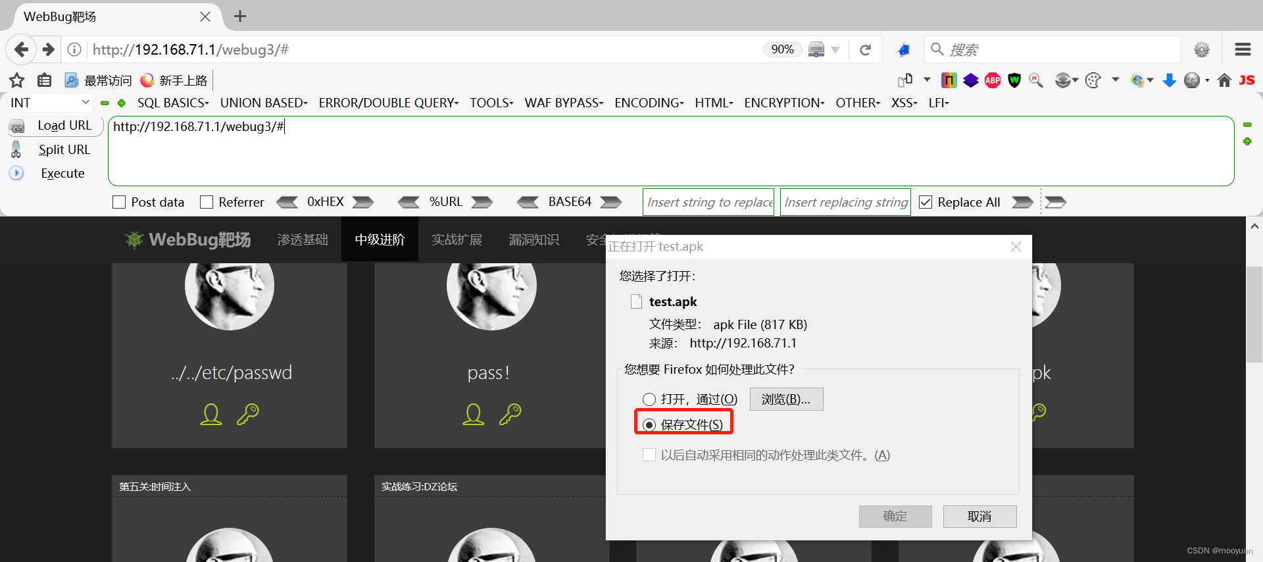Click 确定 to confirm the download
Viewport: 1263px width, 562px height.
tap(895, 517)
